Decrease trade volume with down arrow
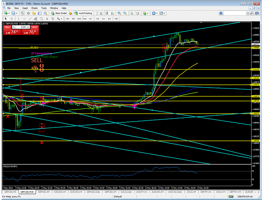The height and width of the screenshot is (200, 262). point(14,27)
